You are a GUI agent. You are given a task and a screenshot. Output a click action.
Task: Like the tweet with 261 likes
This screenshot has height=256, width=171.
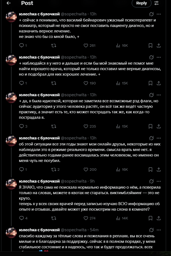pyautogui.click(x=86, y=45)
